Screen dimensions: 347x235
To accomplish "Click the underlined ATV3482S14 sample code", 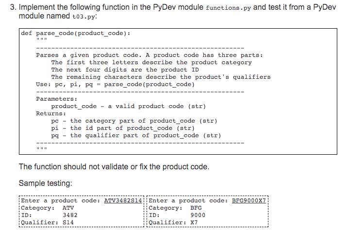I will (123, 200).
